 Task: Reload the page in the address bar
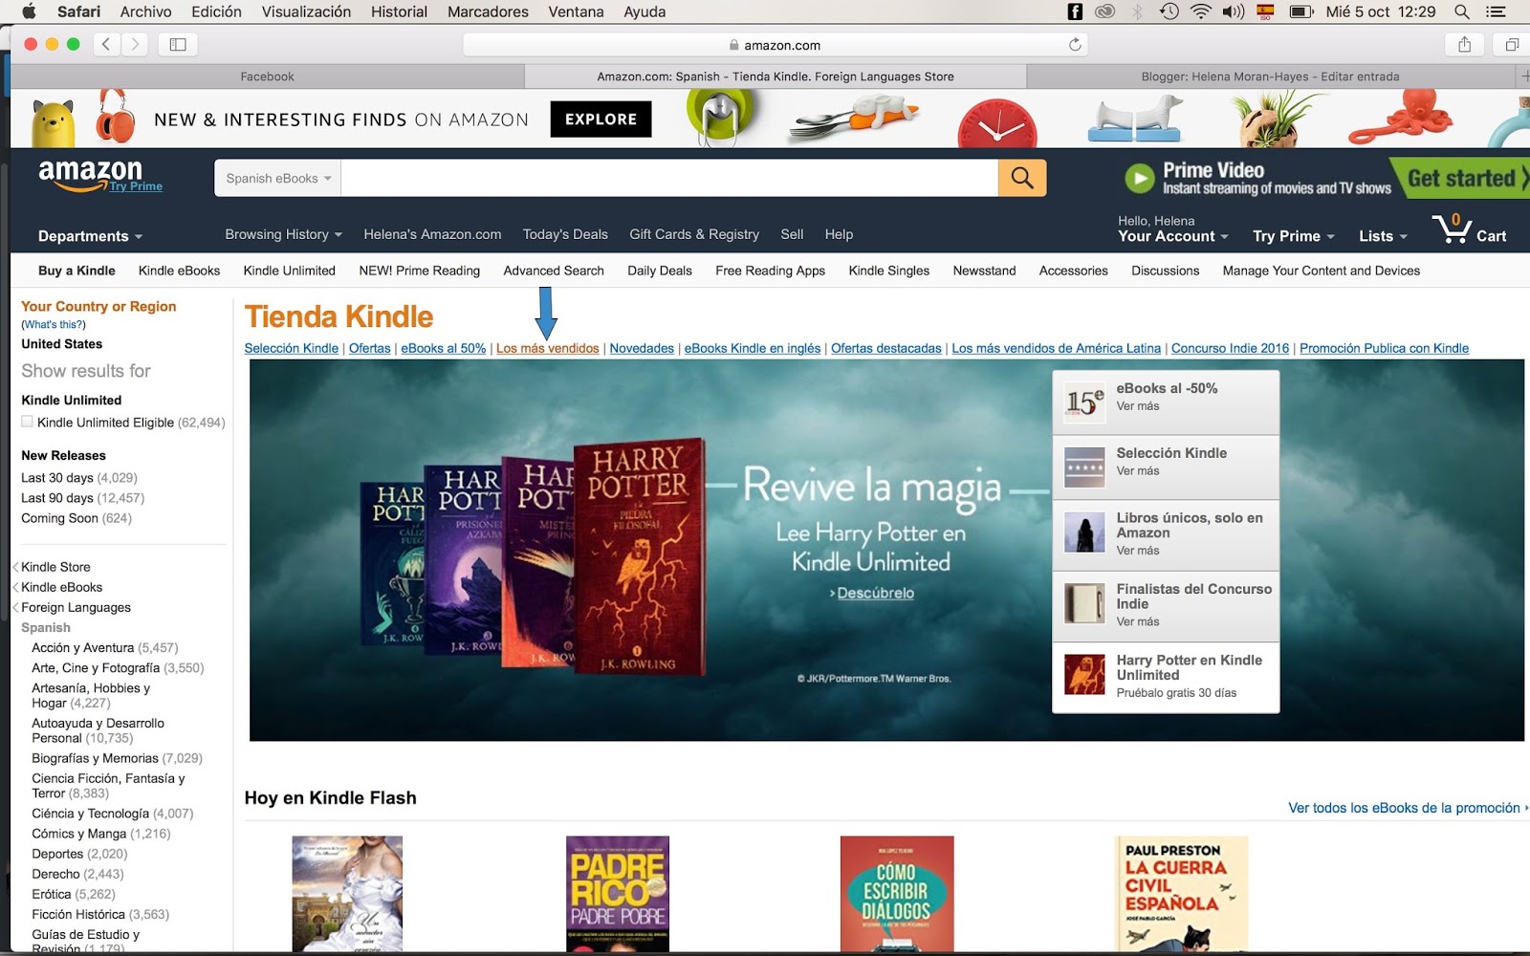pyautogui.click(x=1075, y=44)
